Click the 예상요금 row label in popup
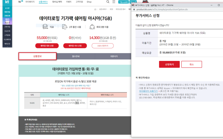This screenshot has width=223, height=139. tap(147, 53)
